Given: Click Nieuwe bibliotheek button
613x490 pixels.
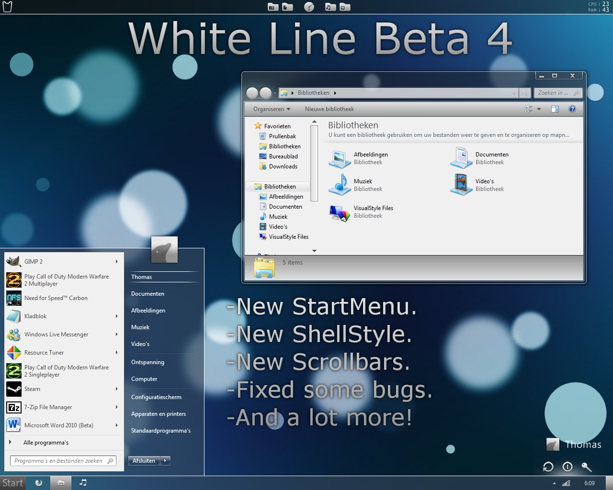Looking at the screenshot, I should tap(329, 109).
